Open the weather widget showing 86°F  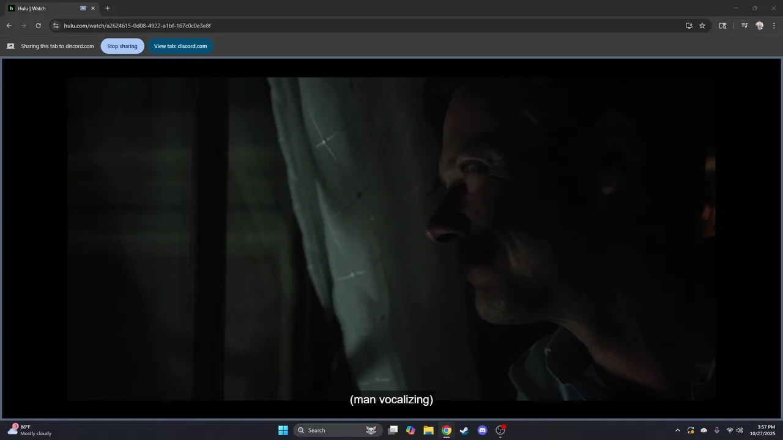[29, 430]
